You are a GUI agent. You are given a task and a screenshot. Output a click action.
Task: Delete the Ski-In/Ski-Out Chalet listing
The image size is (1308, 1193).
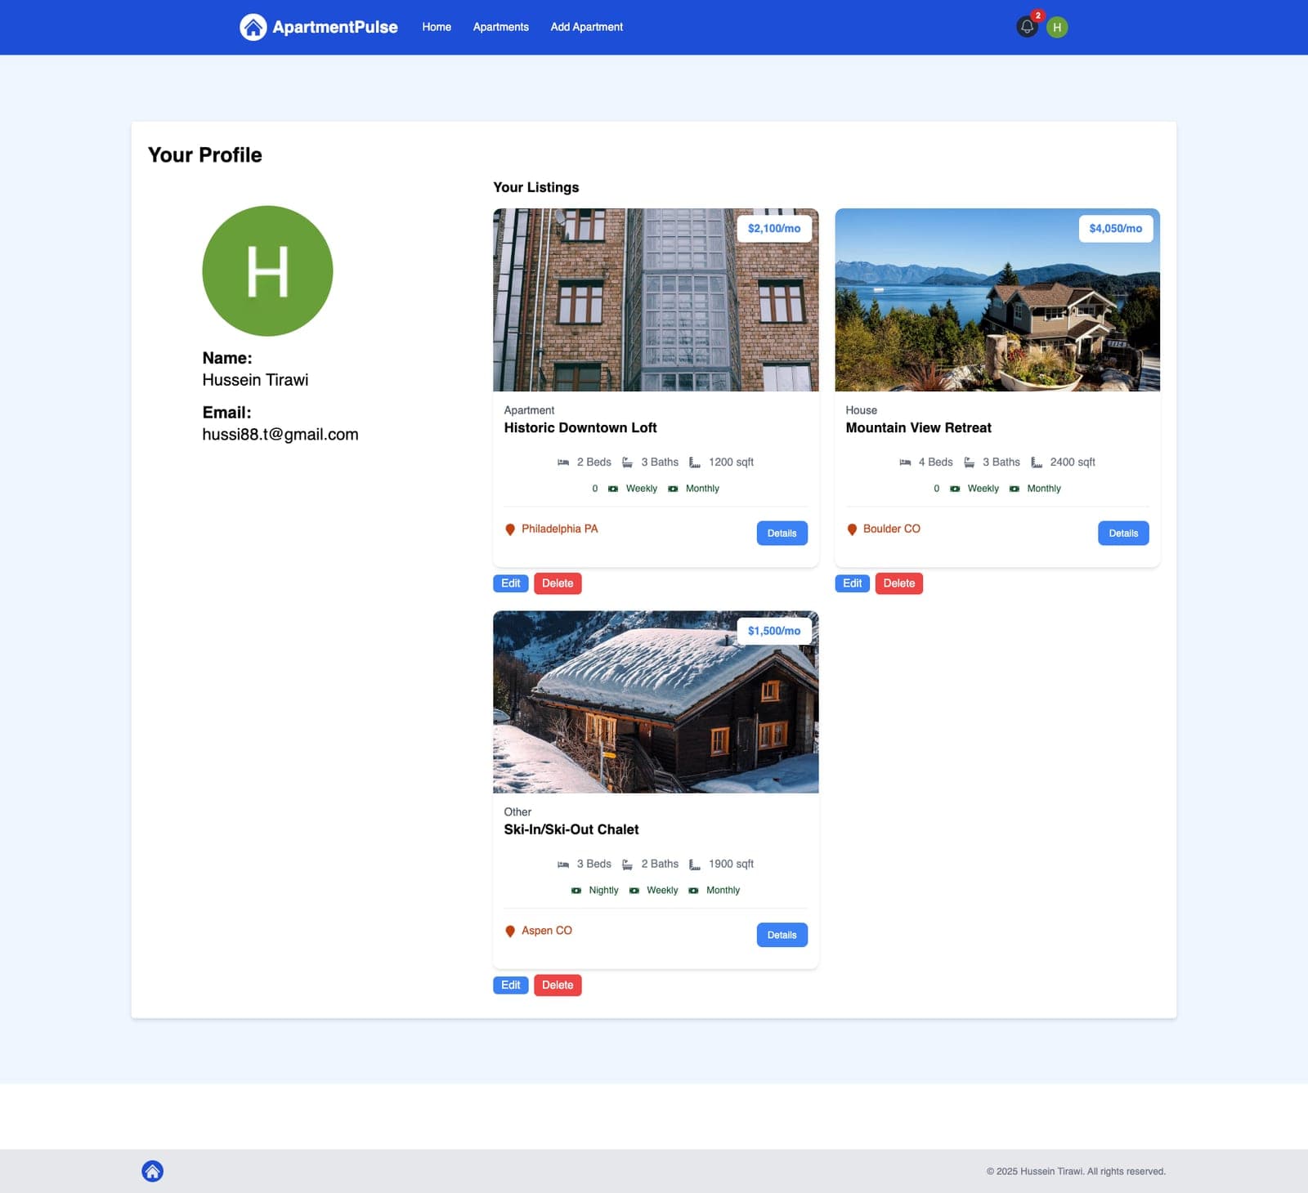click(x=558, y=985)
